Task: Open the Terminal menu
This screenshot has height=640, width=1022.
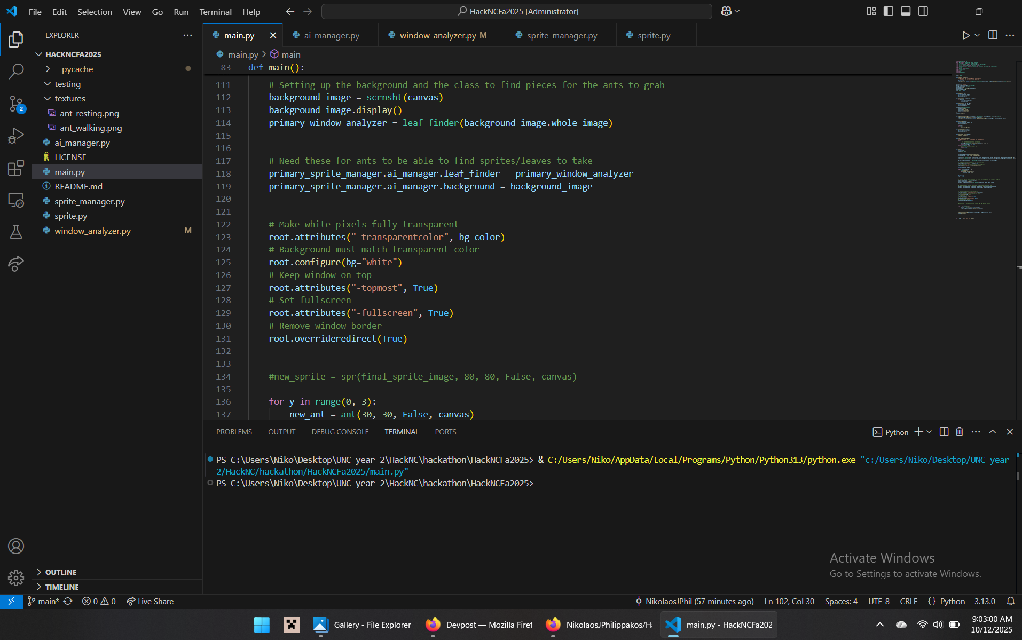Action: [x=215, y=12]
